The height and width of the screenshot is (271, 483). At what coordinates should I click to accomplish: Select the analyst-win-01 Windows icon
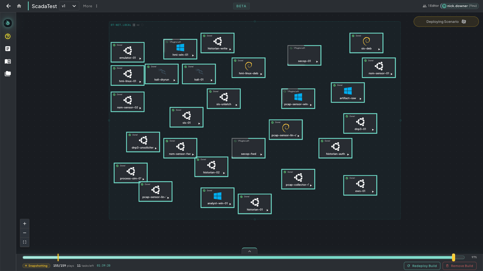point(218,196)
